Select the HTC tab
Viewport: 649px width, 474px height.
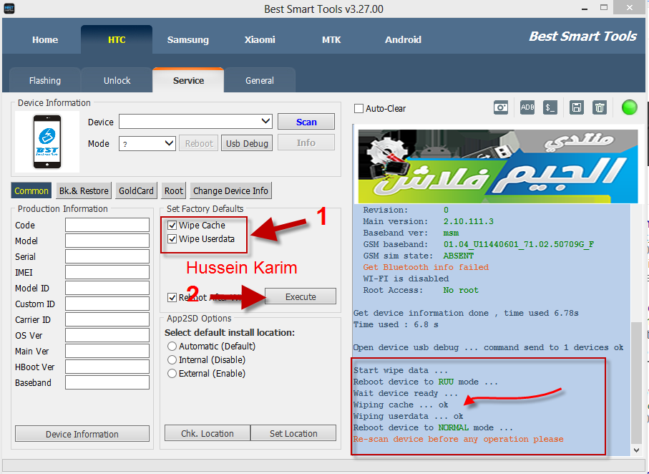coord(117,40)
